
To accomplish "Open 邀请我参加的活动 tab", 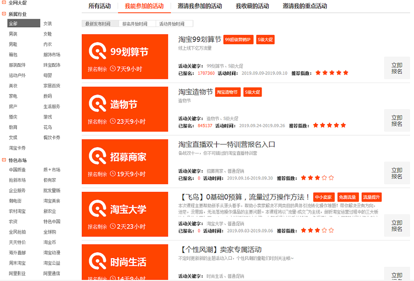I will [200, 6].
